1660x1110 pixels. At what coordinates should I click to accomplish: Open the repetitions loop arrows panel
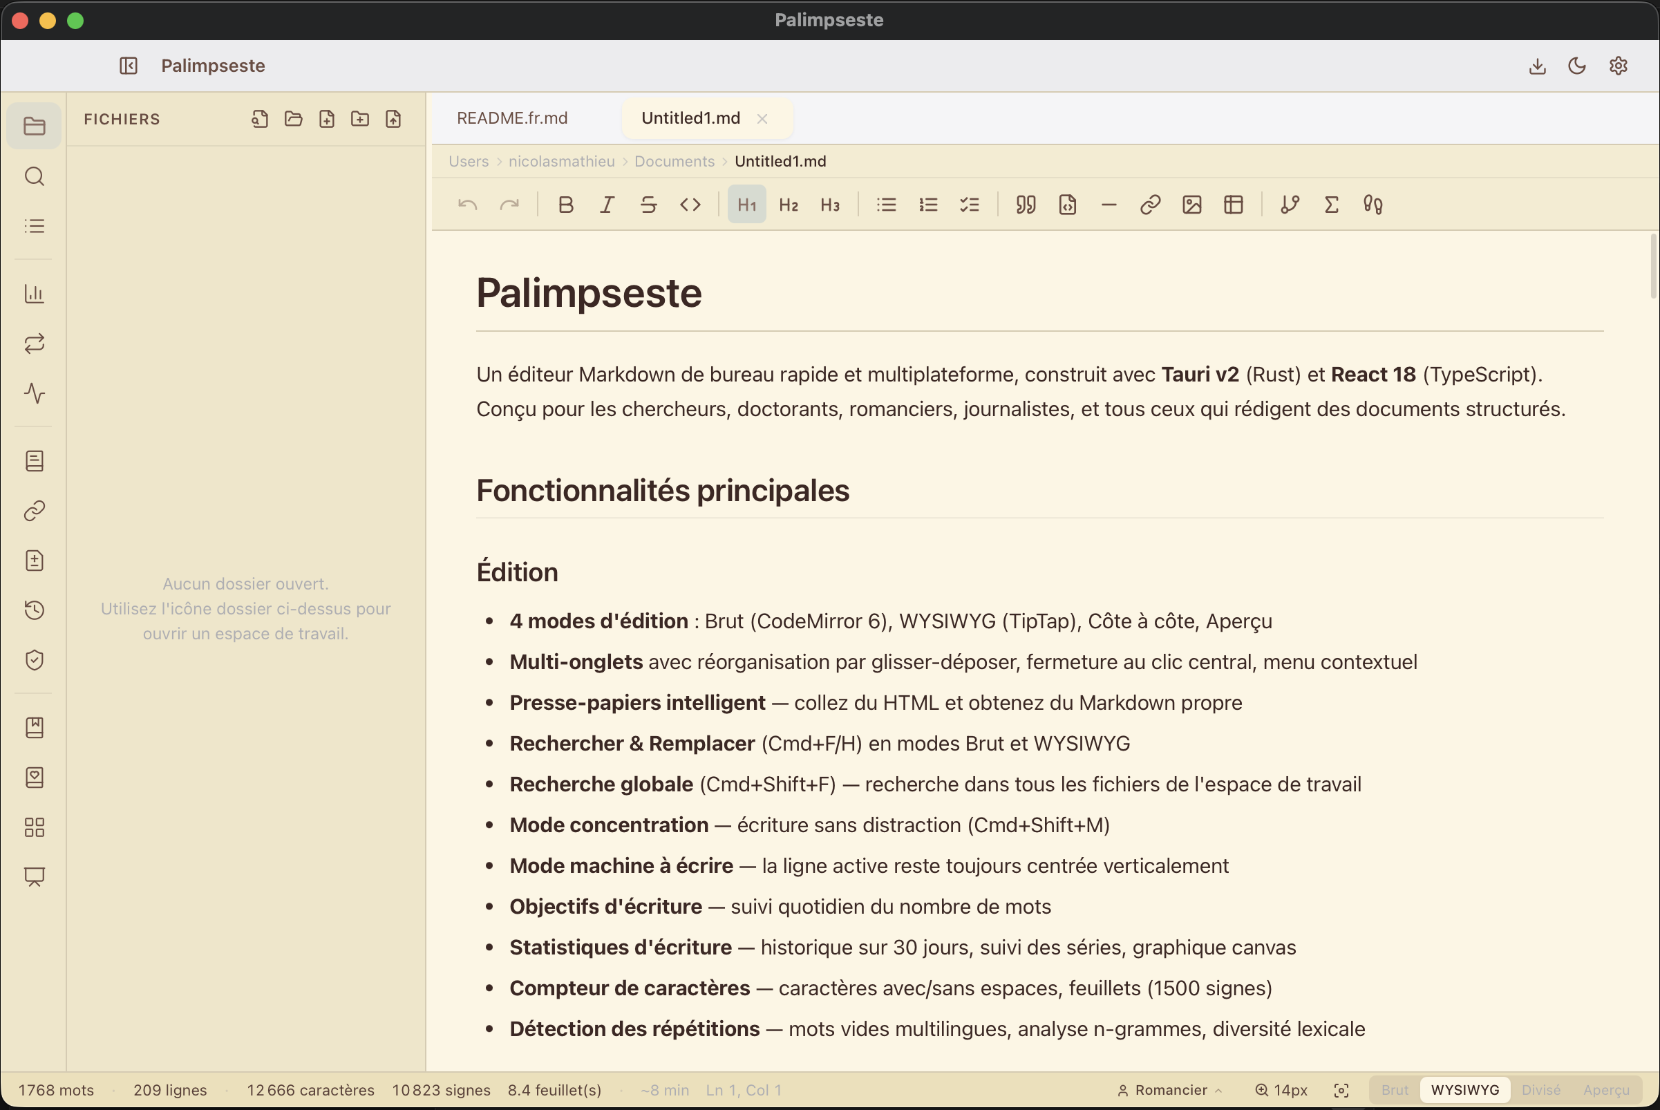(34, 344)
